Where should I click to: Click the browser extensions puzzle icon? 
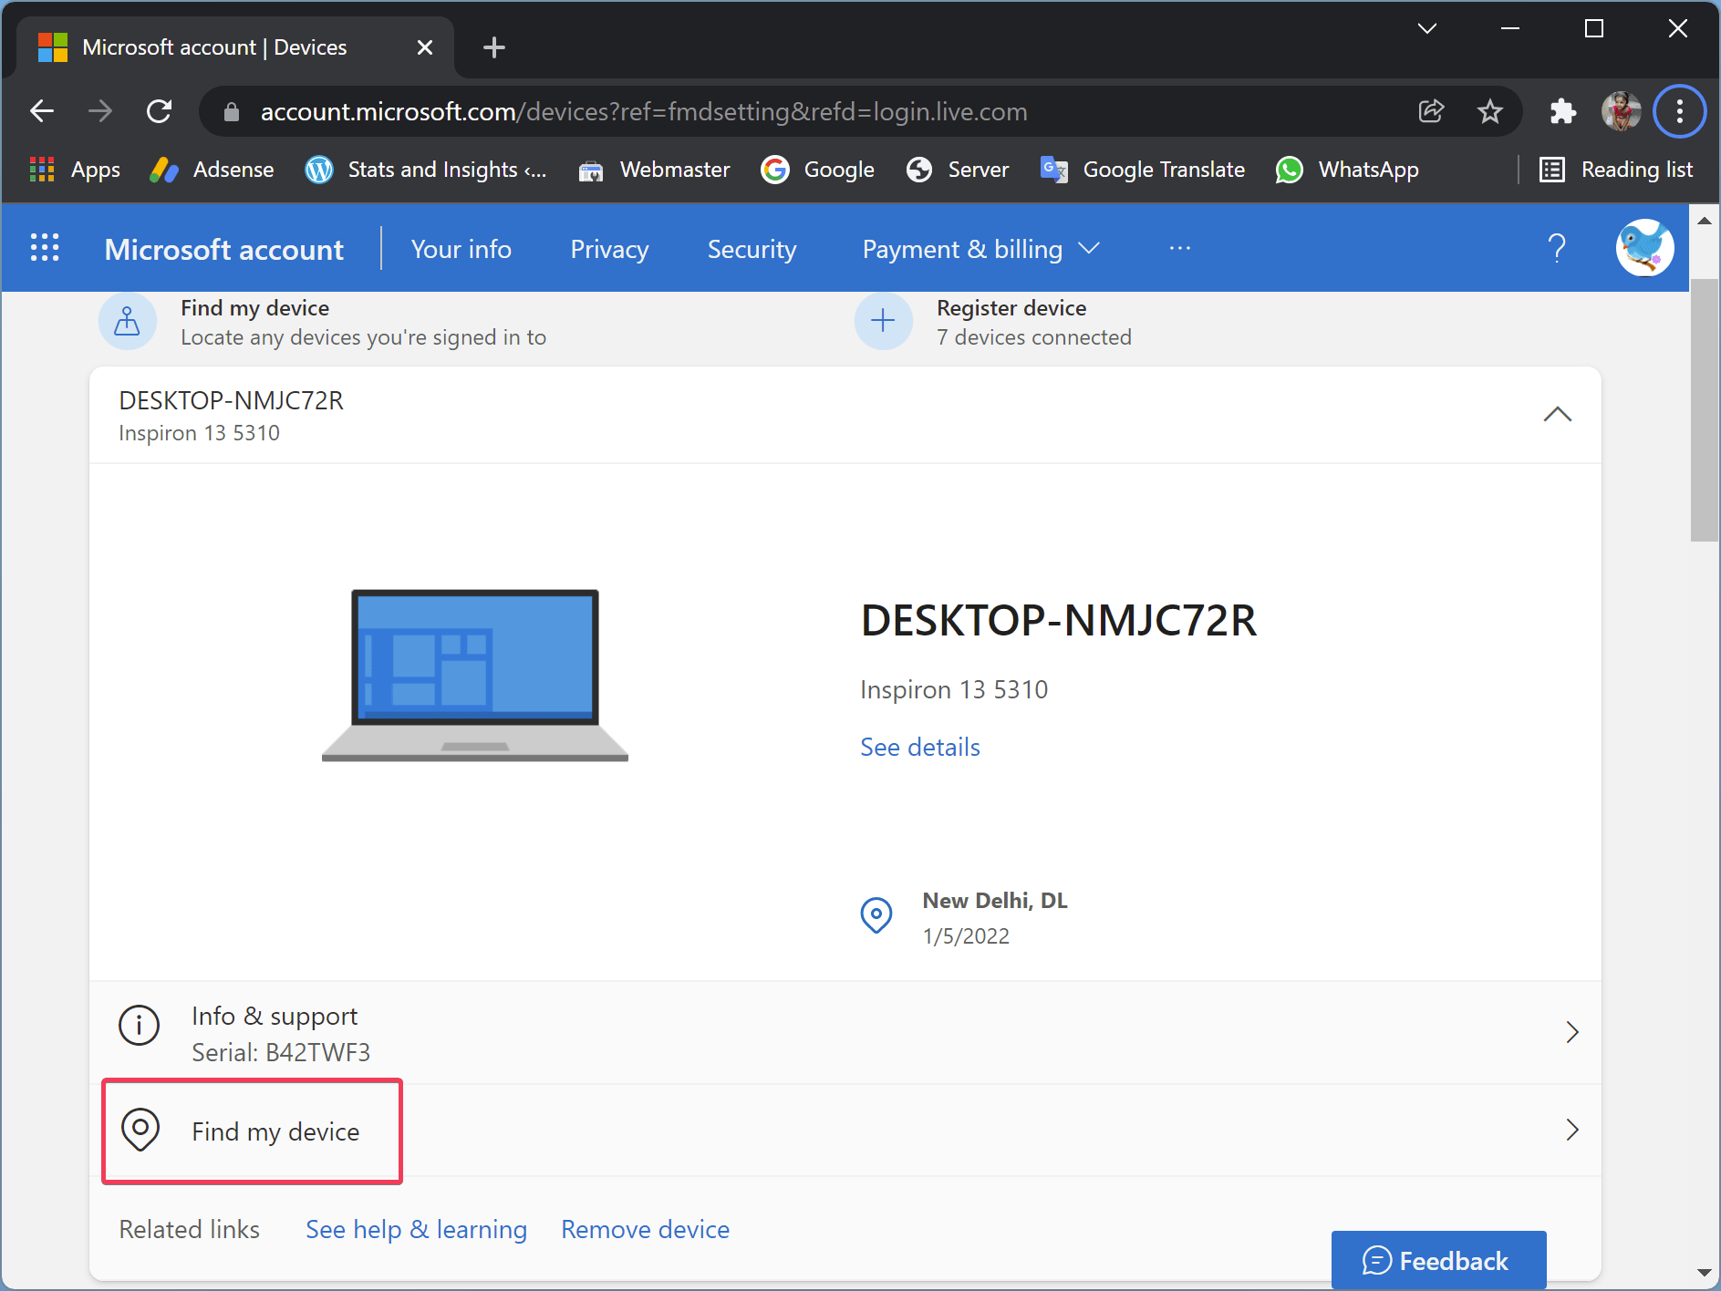point(1562,111)
